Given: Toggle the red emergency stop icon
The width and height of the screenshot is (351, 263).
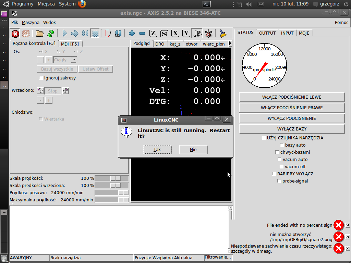Looking at the screenshot, I should point(15,34).
